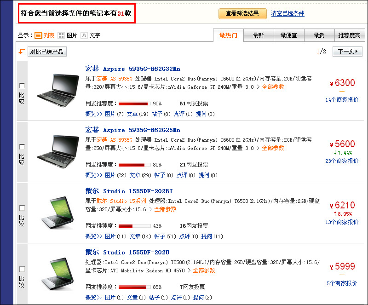Select the 最便宜 sorting tab
The height and width of the screenshot is (305, 368).
289,35
